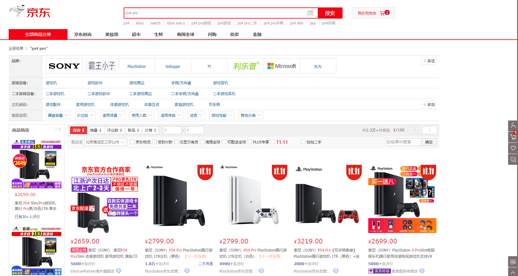
Task: Open the 海囤全球 navigation tab
Action: point(185,34)
